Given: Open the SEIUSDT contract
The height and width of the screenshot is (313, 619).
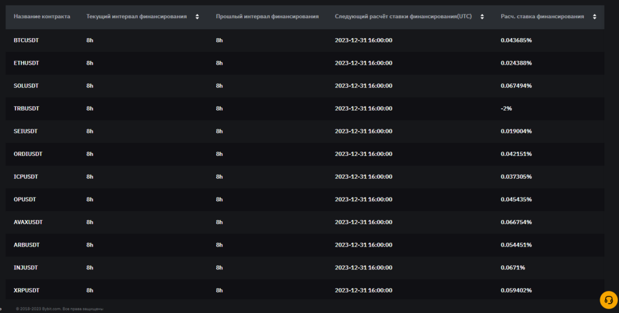Looking at the screenshot, I should point(26,131).
